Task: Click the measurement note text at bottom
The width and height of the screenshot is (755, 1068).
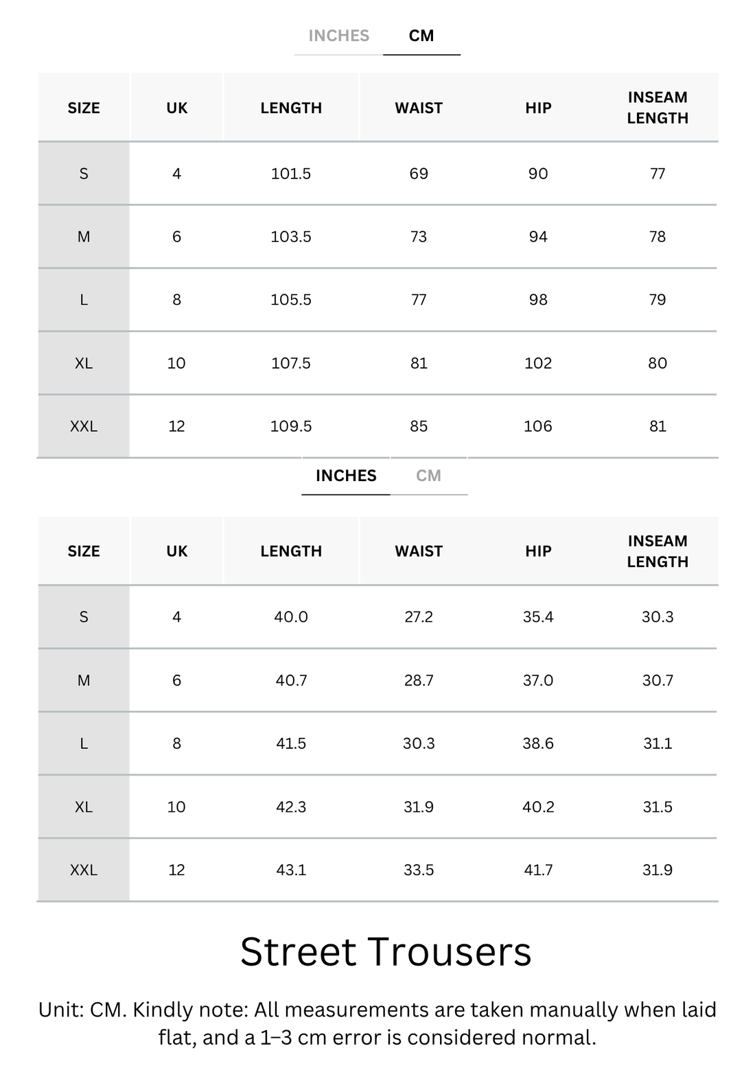Action: (377, 1023)
